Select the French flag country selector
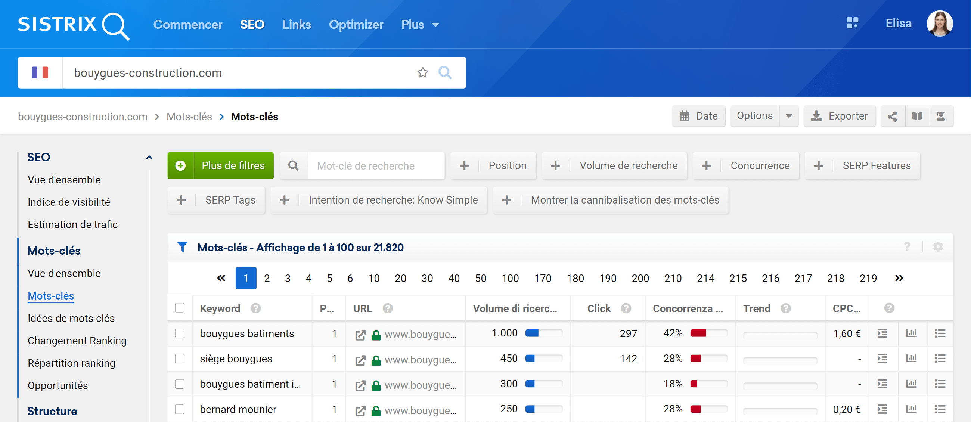 tap(40, 72)
